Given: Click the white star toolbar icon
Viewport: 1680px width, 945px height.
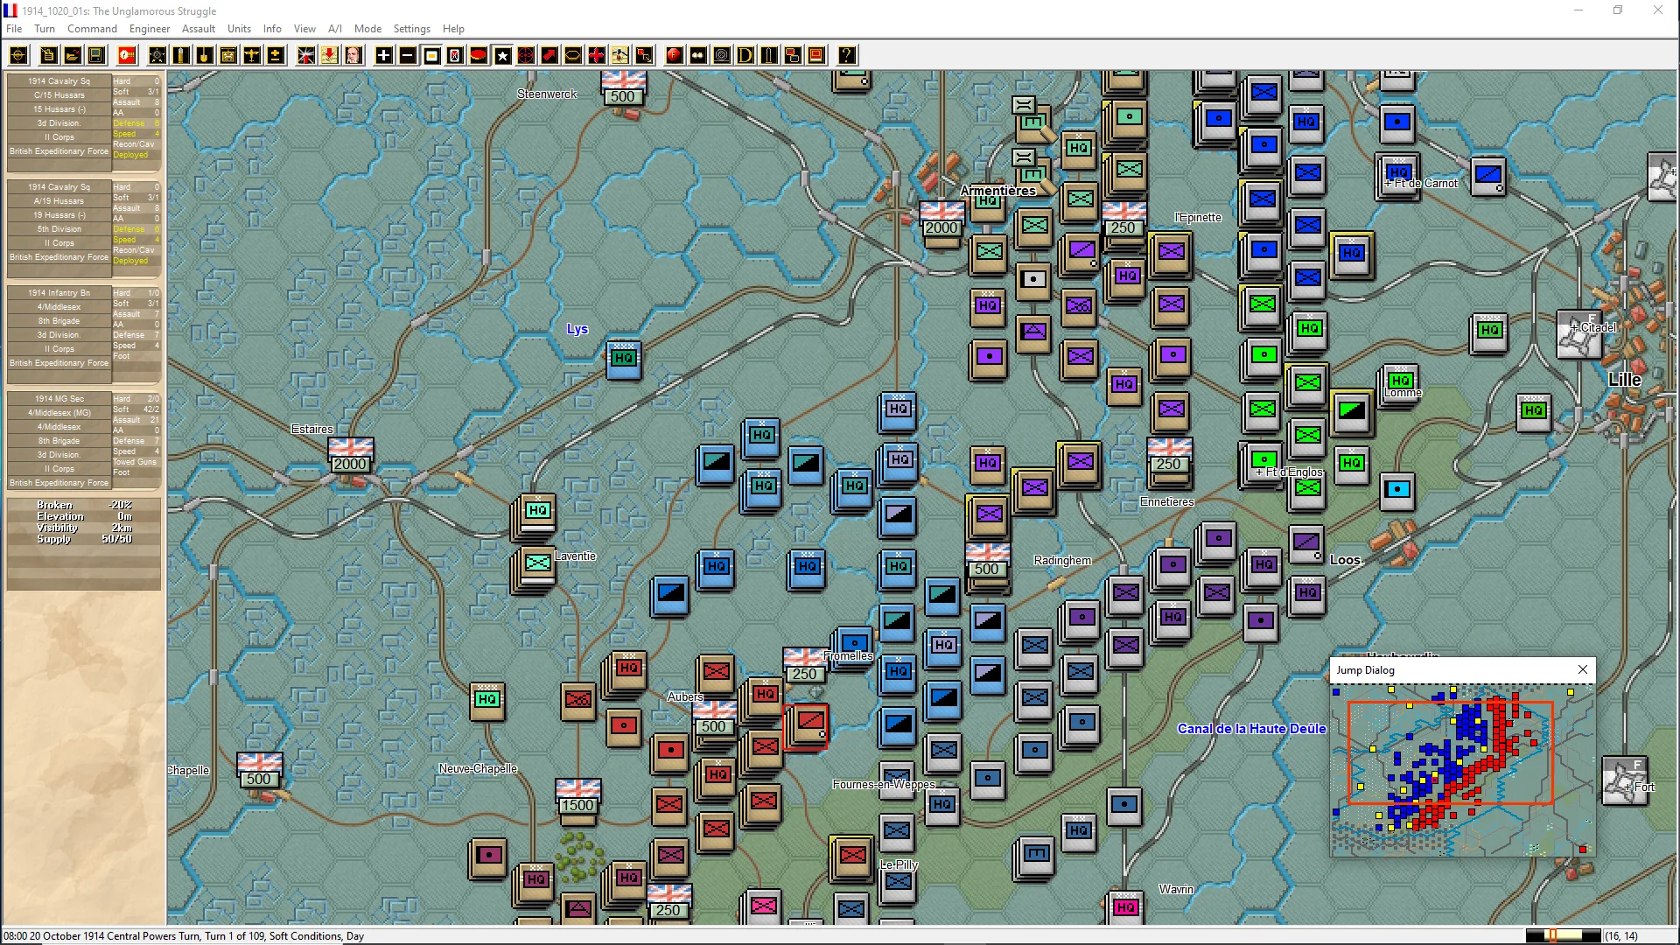Looking at the screenshot, I should coord(502,56).
